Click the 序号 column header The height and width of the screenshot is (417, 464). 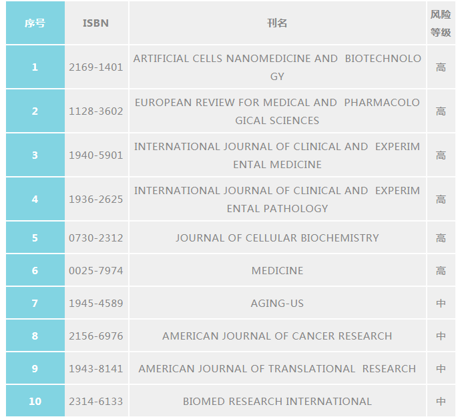click(x=35, y=23)
